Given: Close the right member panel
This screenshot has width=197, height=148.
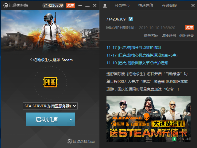Looking at the screenshot, I should click(193, 6).
